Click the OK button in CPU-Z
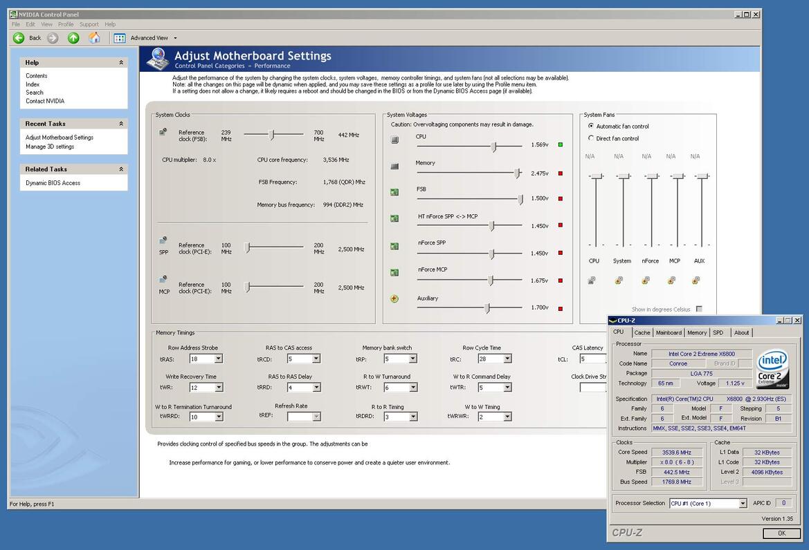The width and height of the screenshot is (809, 550). (x=781, y=533)
